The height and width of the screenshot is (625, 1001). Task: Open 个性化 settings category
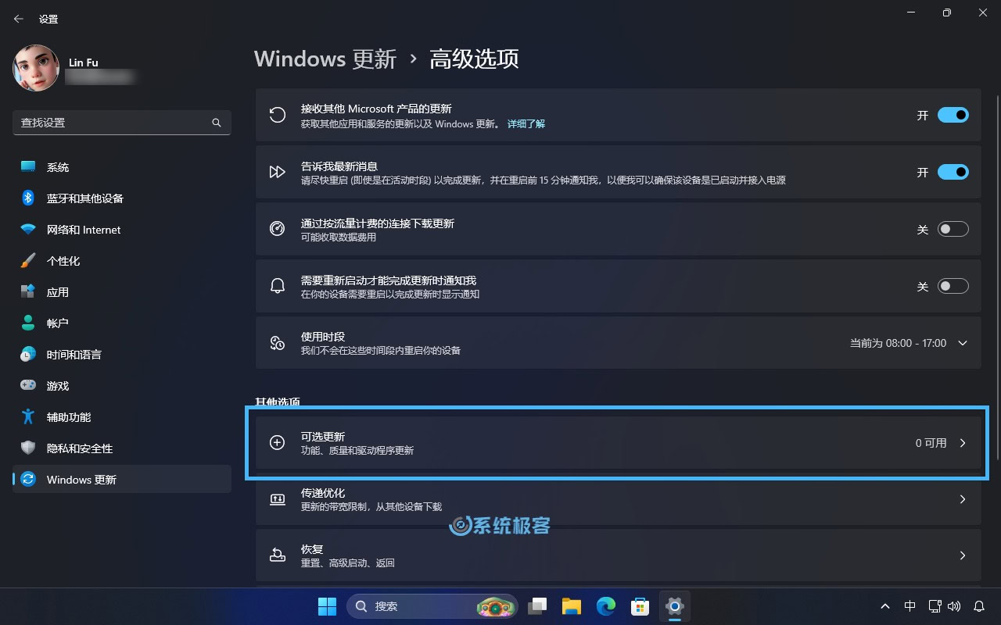122,261
